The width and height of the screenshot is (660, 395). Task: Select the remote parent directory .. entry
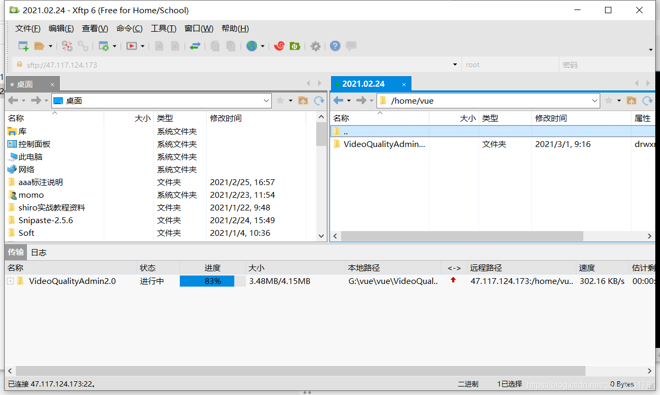coord(492,131)
